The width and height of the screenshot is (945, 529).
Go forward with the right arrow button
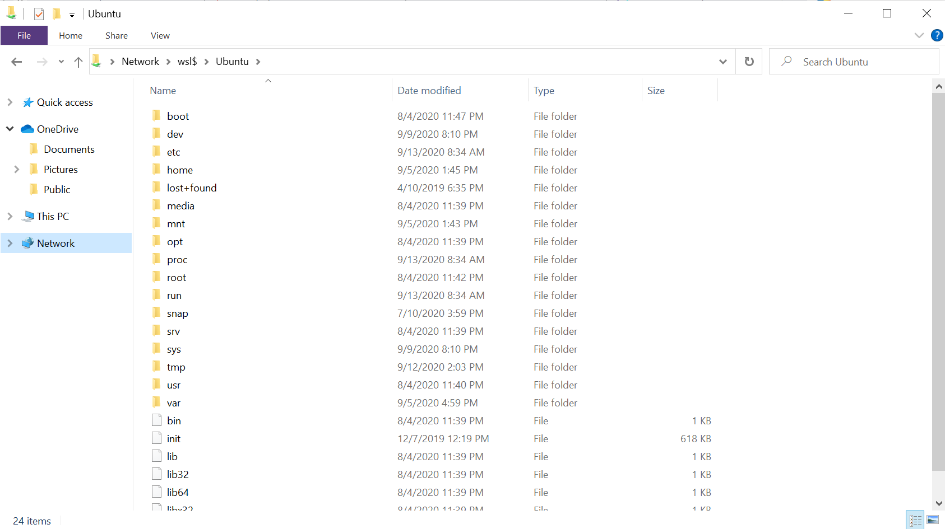(x=42, y=62)
